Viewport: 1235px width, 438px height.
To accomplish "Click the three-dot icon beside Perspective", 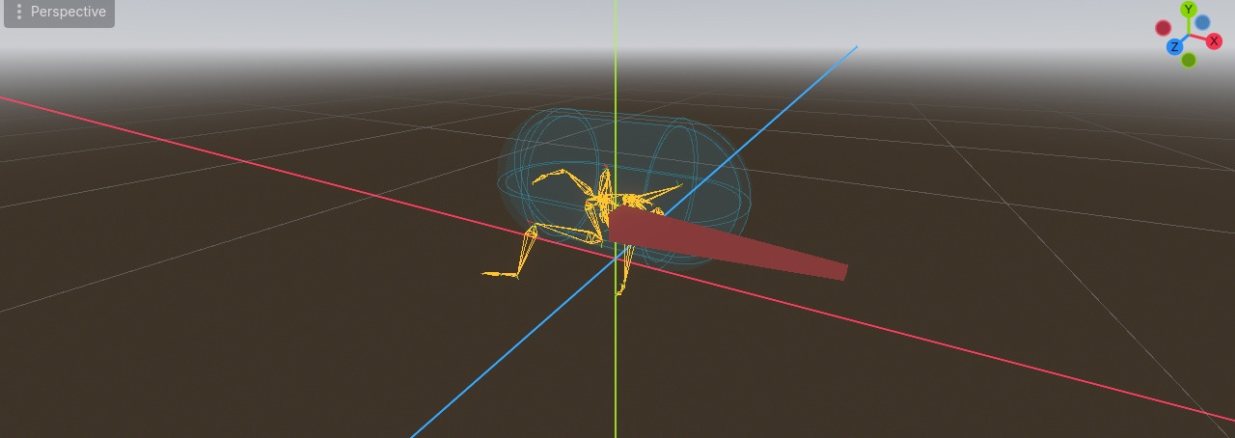I will (19, 13).
